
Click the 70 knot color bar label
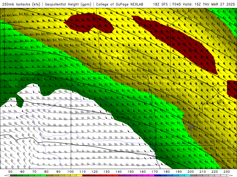pyautogui.click(x=34, y=172)
